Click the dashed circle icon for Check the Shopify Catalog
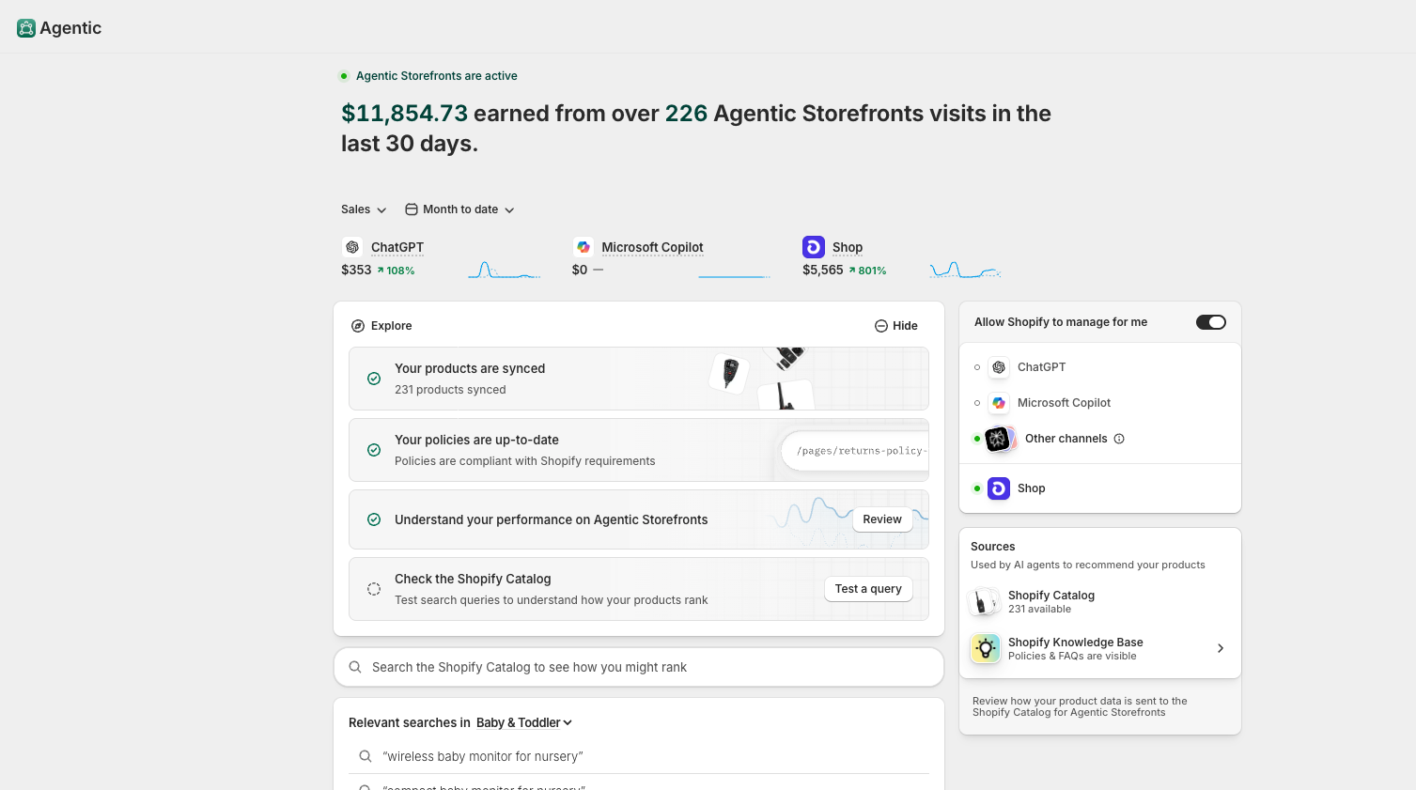 click(374, 589)
